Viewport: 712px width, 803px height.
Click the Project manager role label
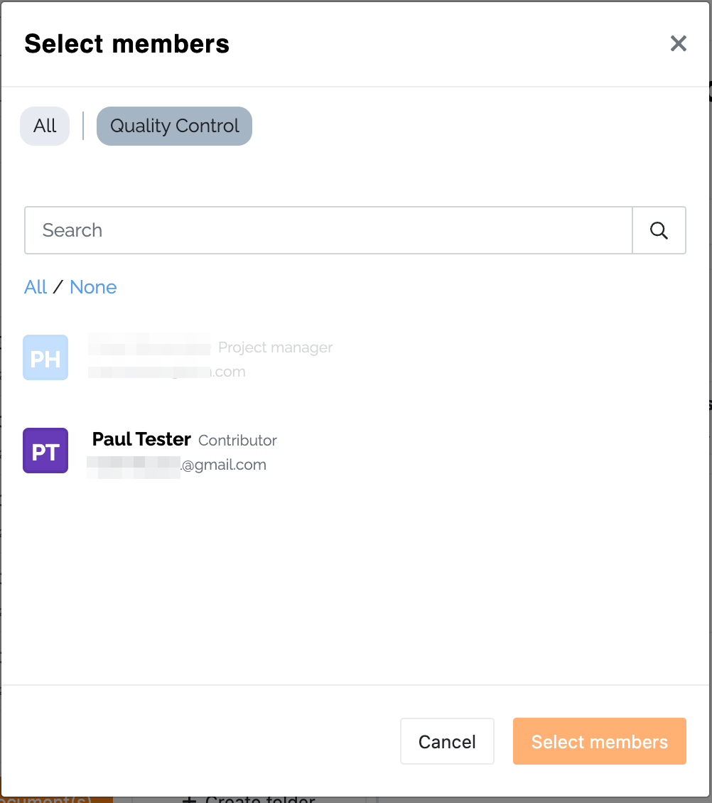coord(275,347)
